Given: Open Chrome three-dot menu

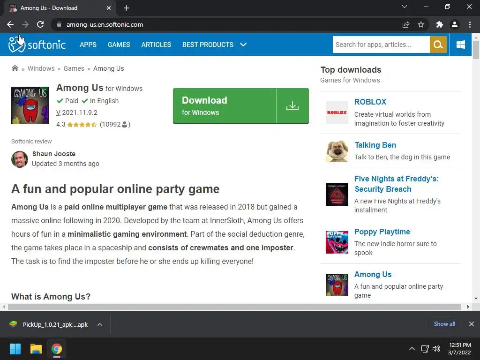Looking at the screenshot, I should tap(470, 24).
